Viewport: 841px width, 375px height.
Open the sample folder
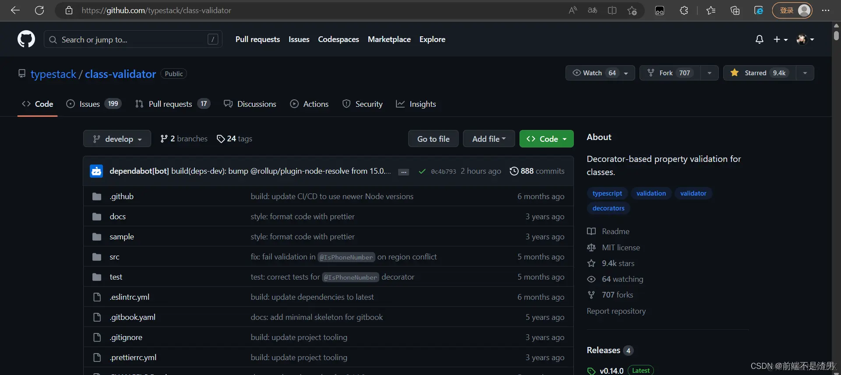click(122, 237)
